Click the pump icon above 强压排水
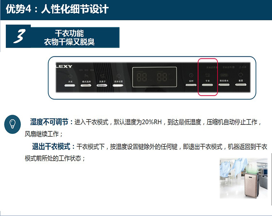272x216 pixels. pyautogui.click(x=224, y=75)
